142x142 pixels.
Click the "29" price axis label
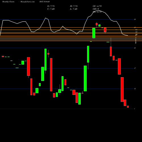[135, 19]
